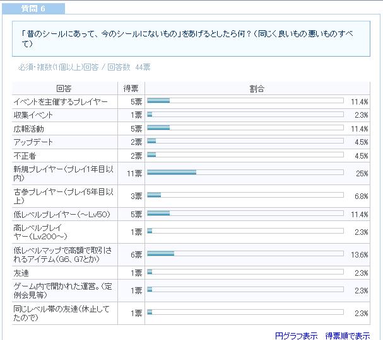This screenshot has width=383, height=340.
Task: Select the アップデート answer text
Action: (33, 142)
